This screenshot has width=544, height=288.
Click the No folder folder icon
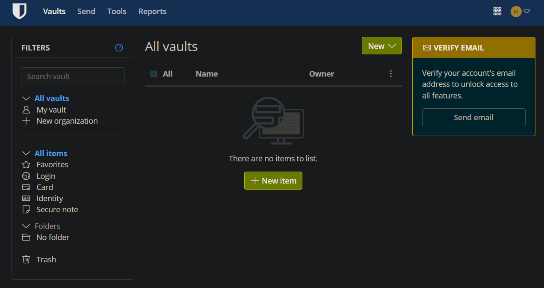coord(26,237)
